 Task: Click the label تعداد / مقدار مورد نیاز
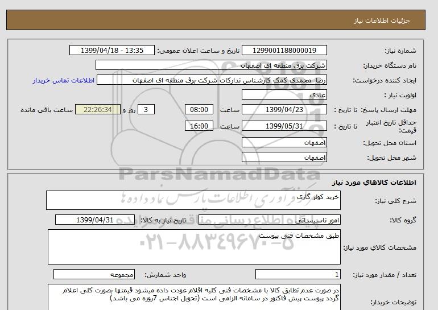[x=385, y=275]
